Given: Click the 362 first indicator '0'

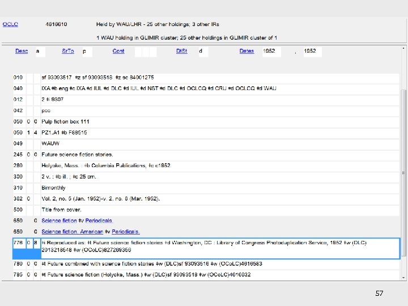Looking at the screenshot, I should pyautogui.click(x=28, y=199).
